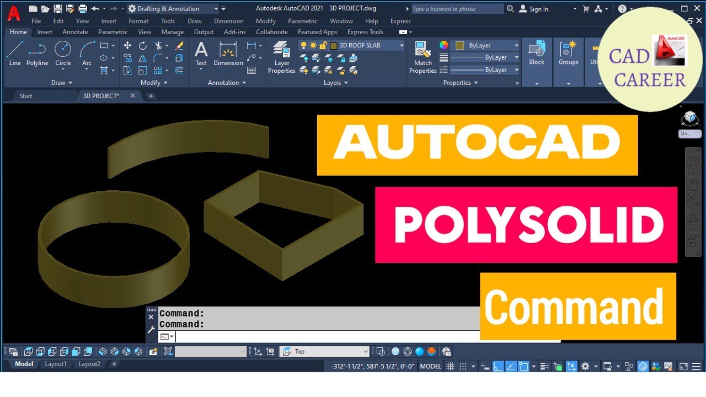This screenshot has height=397, width=706.
Task: Open the Top view selection dropdown
Action: pos(324,351)
